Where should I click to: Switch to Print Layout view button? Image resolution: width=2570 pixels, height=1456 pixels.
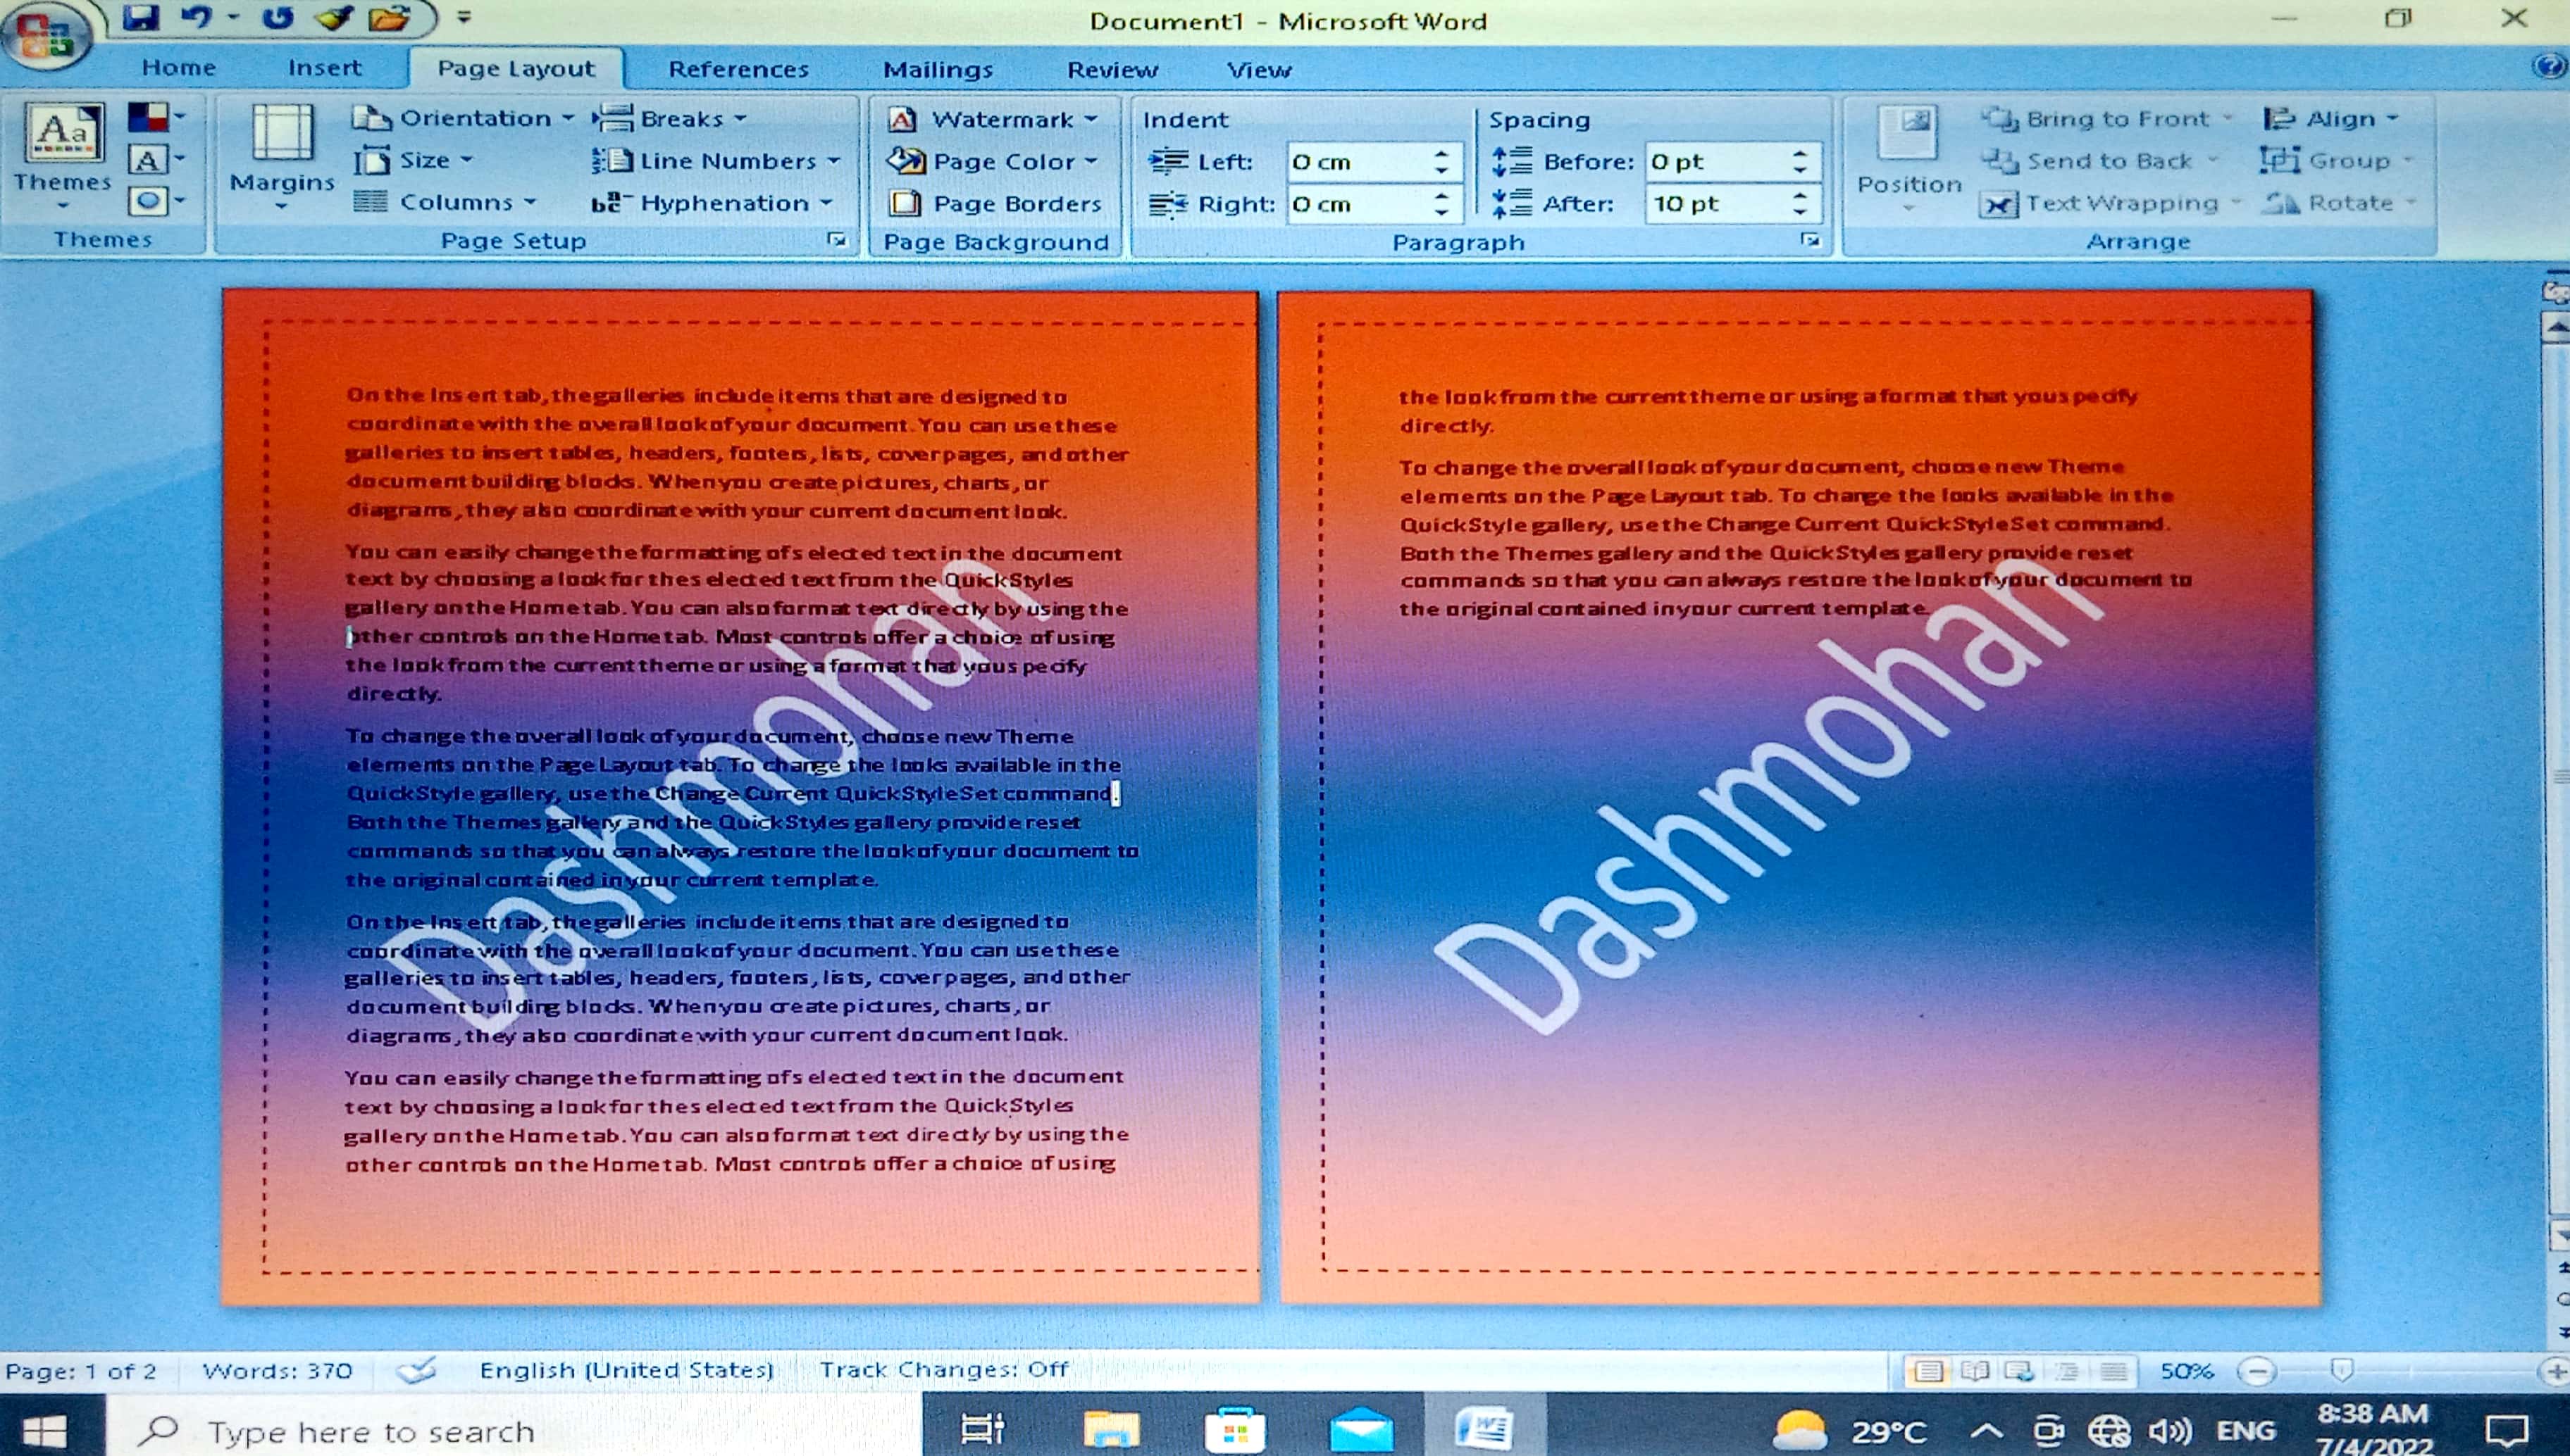(1927, 1371)
